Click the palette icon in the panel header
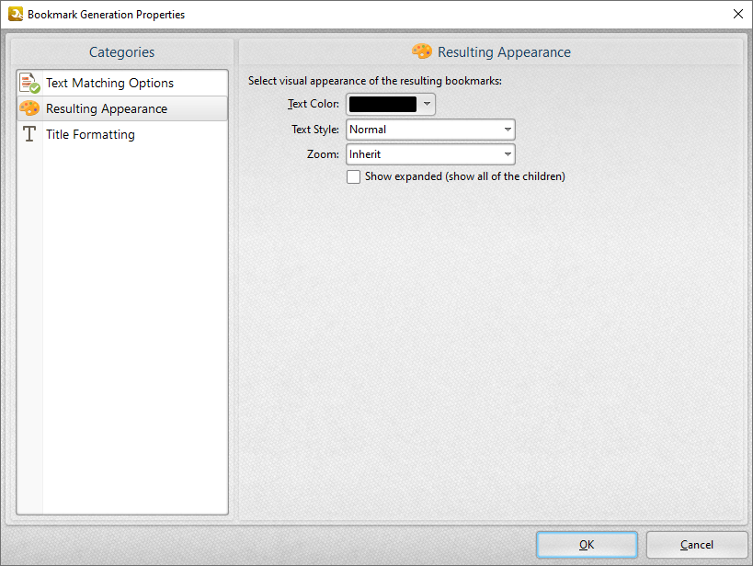The height and width of the screenshot is (566, 753). point(422,51)
